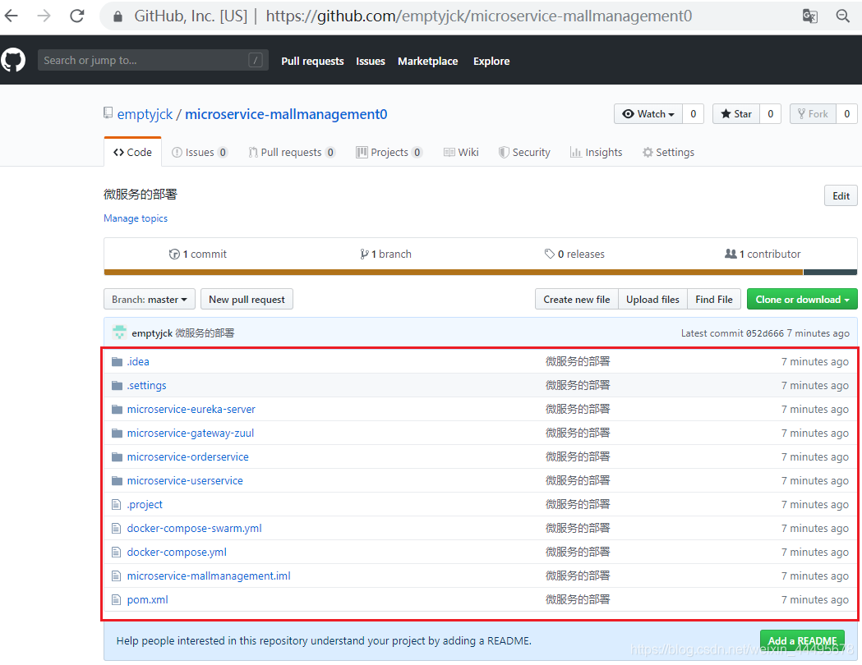The width and height of the screenshot is (862, 665).
Task: Expand the Clone or download dropdown
Action: click(x=802, y=300)
